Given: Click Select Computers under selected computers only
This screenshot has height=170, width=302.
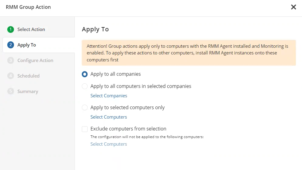Looking at the screenshot, I should [x=109, y=117].
